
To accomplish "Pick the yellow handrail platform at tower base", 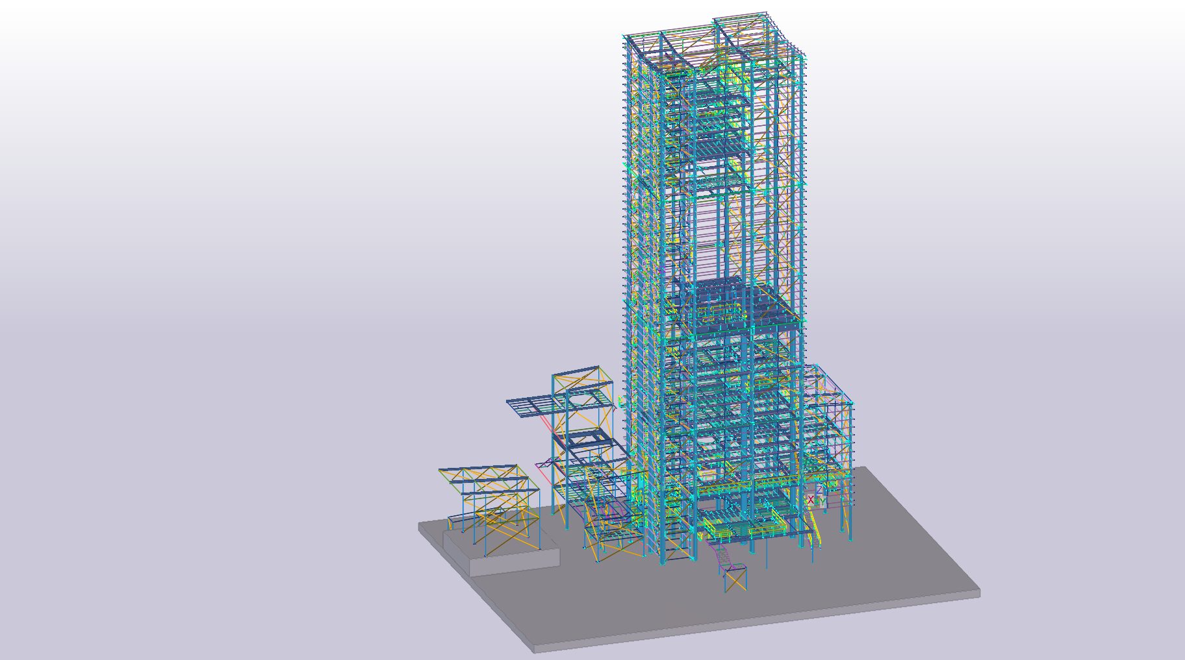I will coord(747,532).
